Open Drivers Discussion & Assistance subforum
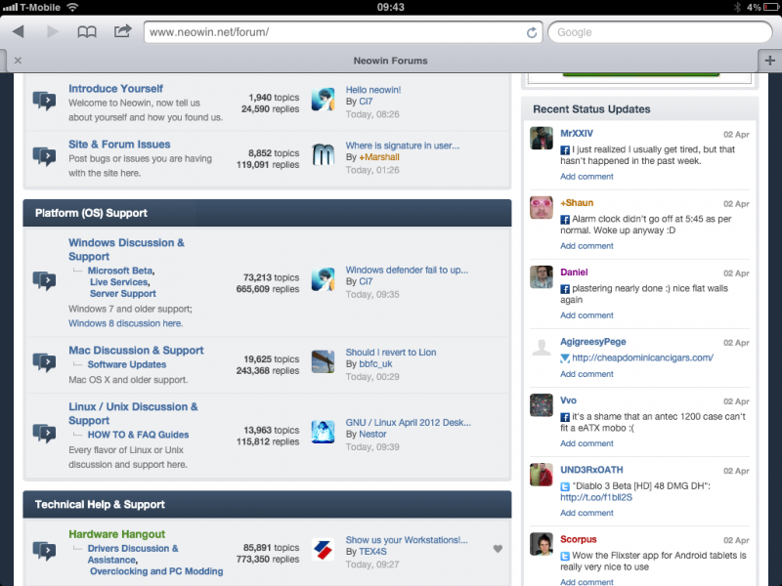Viewport: 782px width, 586px height. (133, 554)
